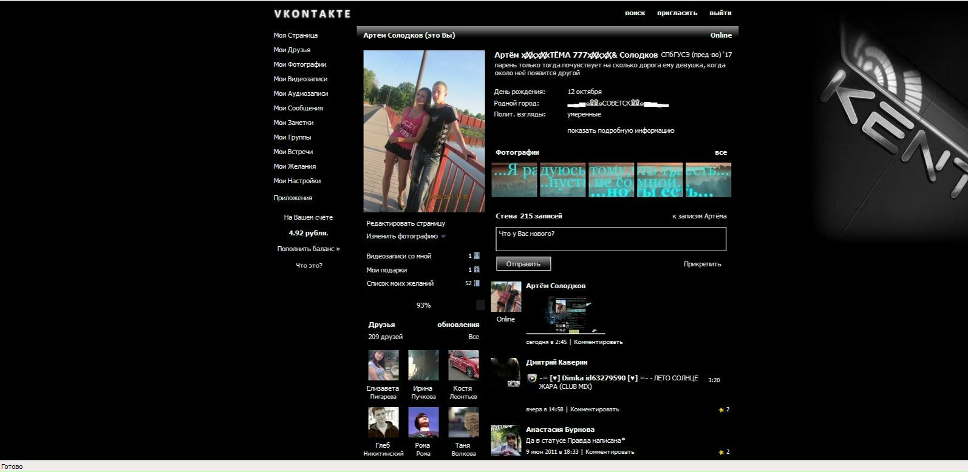Click выйти in the top bar
The height and width of the screenshot is (472, 968).
coord(720,13)
